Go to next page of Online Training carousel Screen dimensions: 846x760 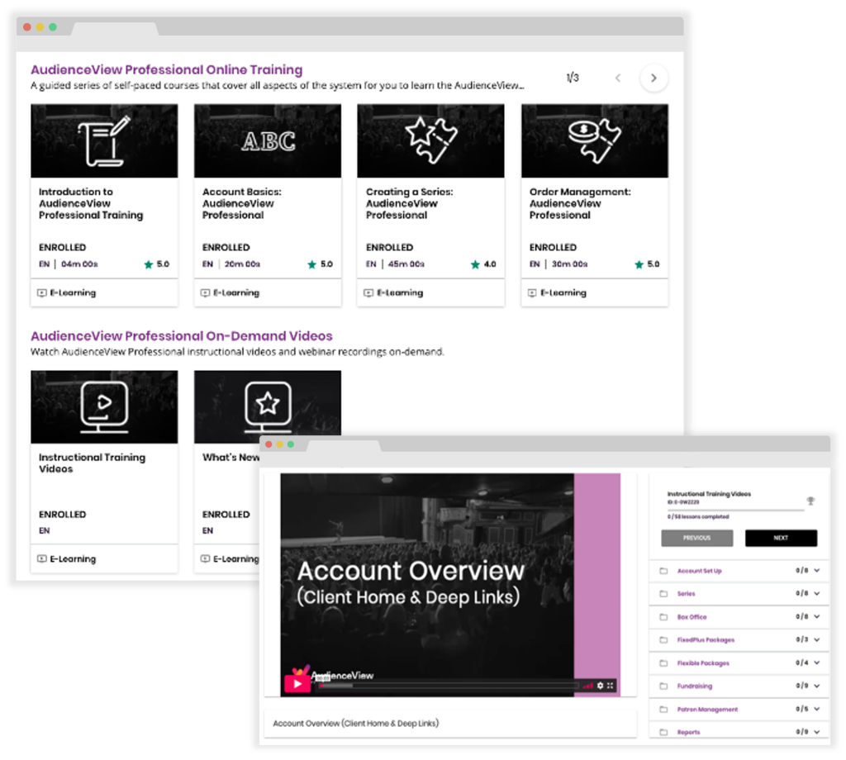coord(654,78)
